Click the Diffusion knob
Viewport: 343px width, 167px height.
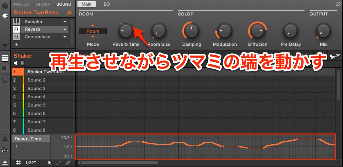258,31
